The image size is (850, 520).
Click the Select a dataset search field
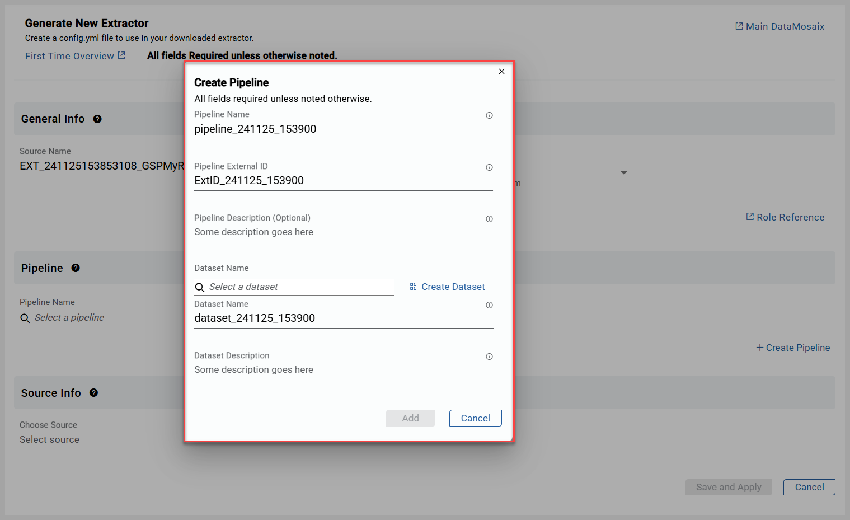[x=294, y=287]
